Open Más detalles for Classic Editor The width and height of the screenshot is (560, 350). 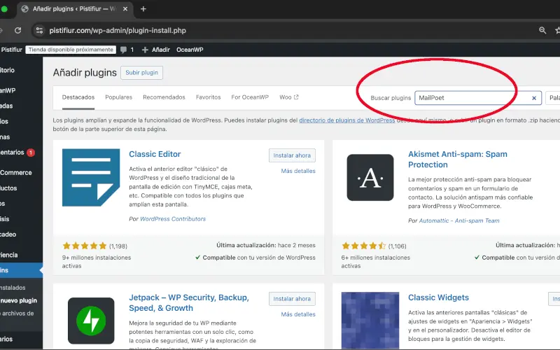click(298, 171)
